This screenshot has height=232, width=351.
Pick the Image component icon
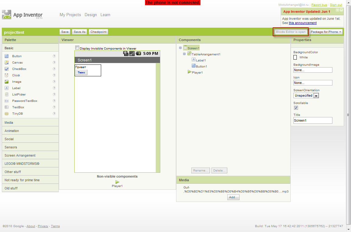pos(7,82)
